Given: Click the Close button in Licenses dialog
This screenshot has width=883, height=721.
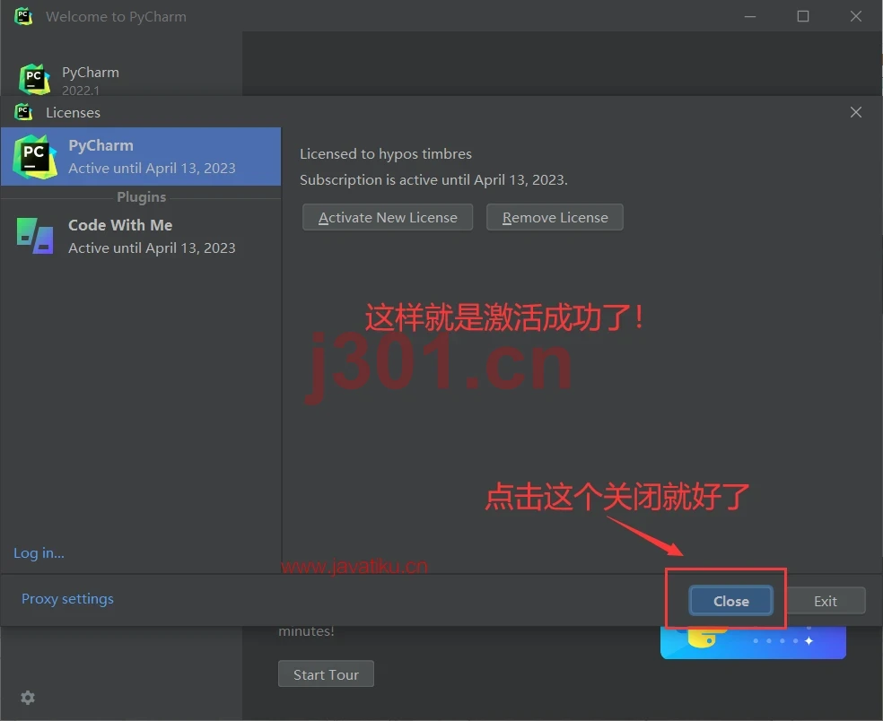Looking at the screenshot, I should pyautogui.click(x=731, y=601).
